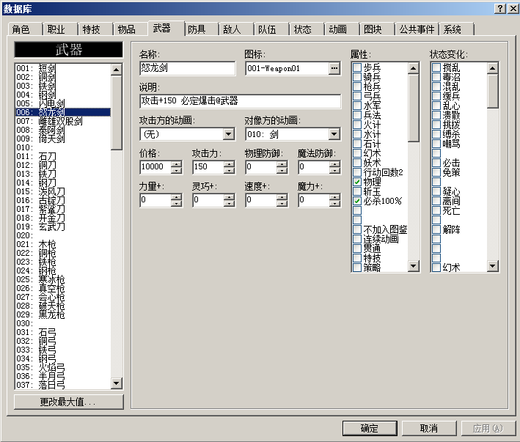
Task: Select weapon 035 火焰弓
Action: coord(63,367)
